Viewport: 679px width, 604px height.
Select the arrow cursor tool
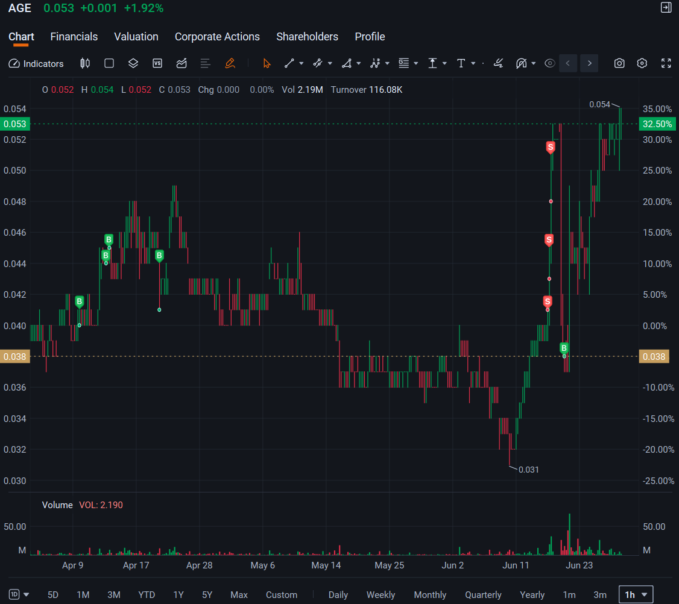[267, 64]
